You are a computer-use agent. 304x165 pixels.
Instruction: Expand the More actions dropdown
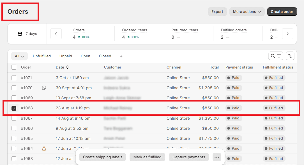(247, 12)
